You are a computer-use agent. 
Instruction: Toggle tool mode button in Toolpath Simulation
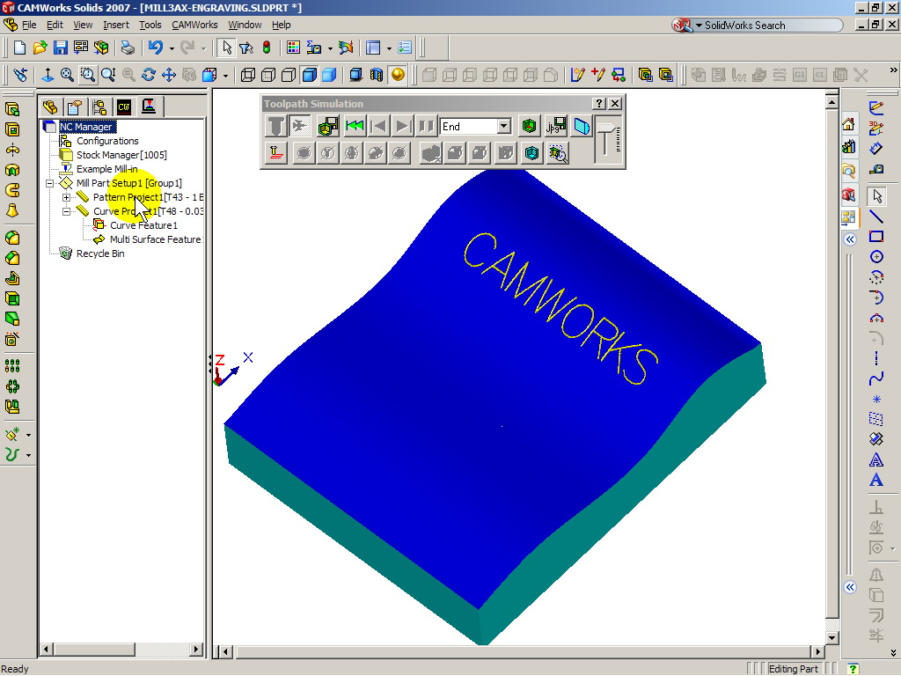pos(275,126)
